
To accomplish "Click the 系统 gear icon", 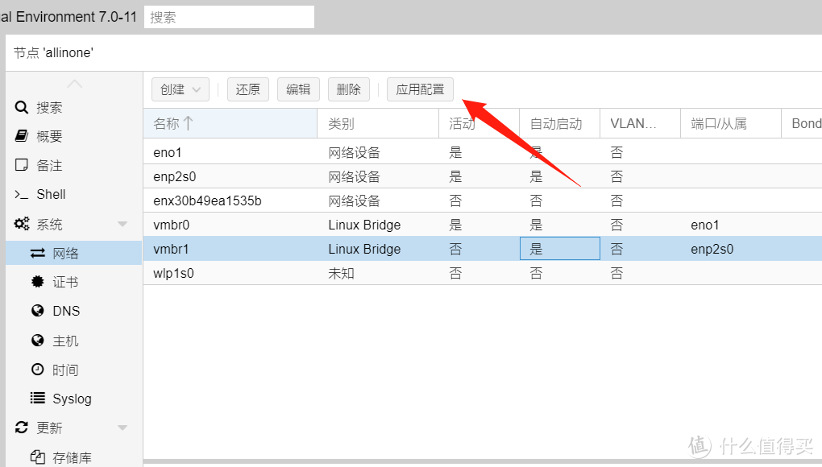I will click(x=22, y=223).
